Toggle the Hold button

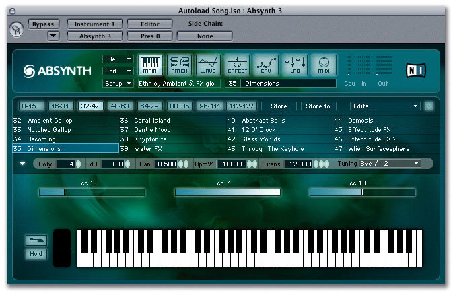click(36, 254)
